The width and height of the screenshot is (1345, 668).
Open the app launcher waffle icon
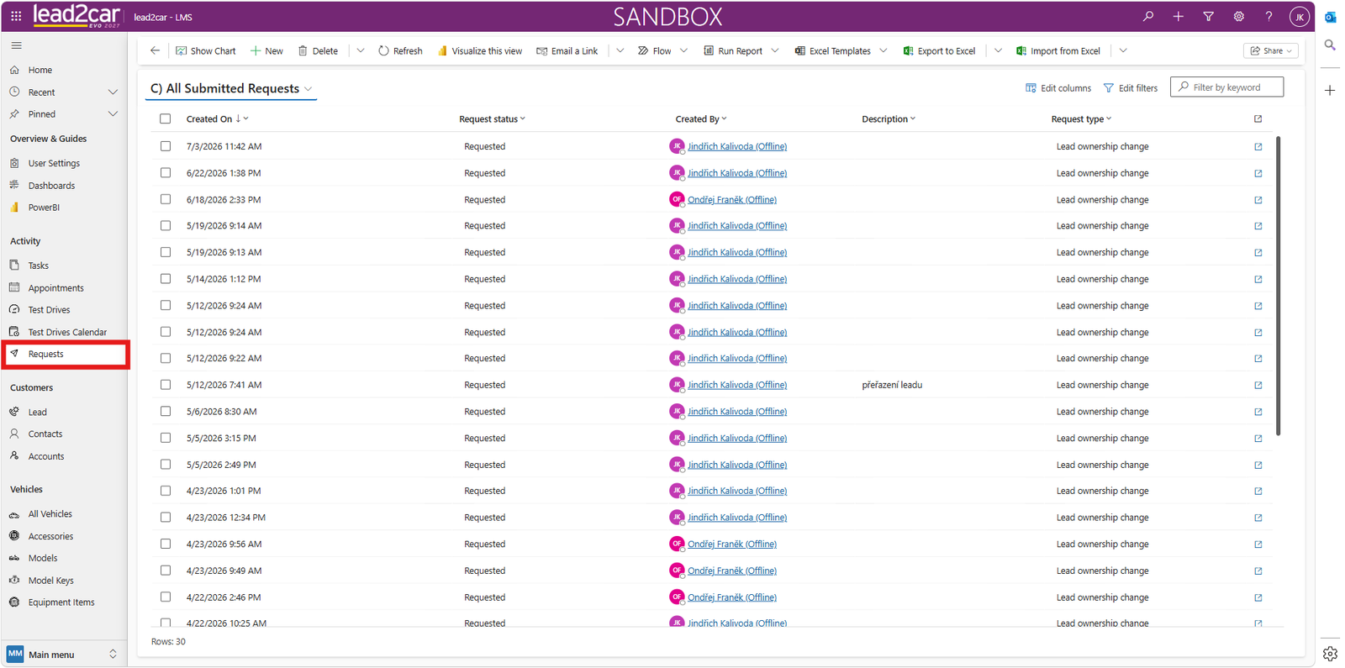coord(16,16)
